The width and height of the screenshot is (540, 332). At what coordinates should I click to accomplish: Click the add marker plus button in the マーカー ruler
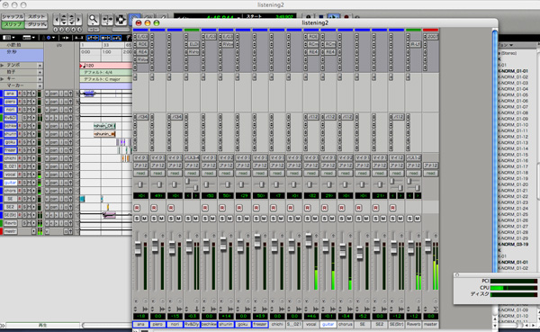40,85
